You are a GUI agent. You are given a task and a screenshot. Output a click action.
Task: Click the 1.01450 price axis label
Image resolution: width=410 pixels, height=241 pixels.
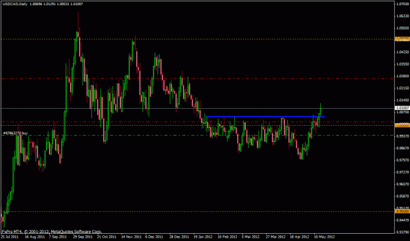coord(403,100)
